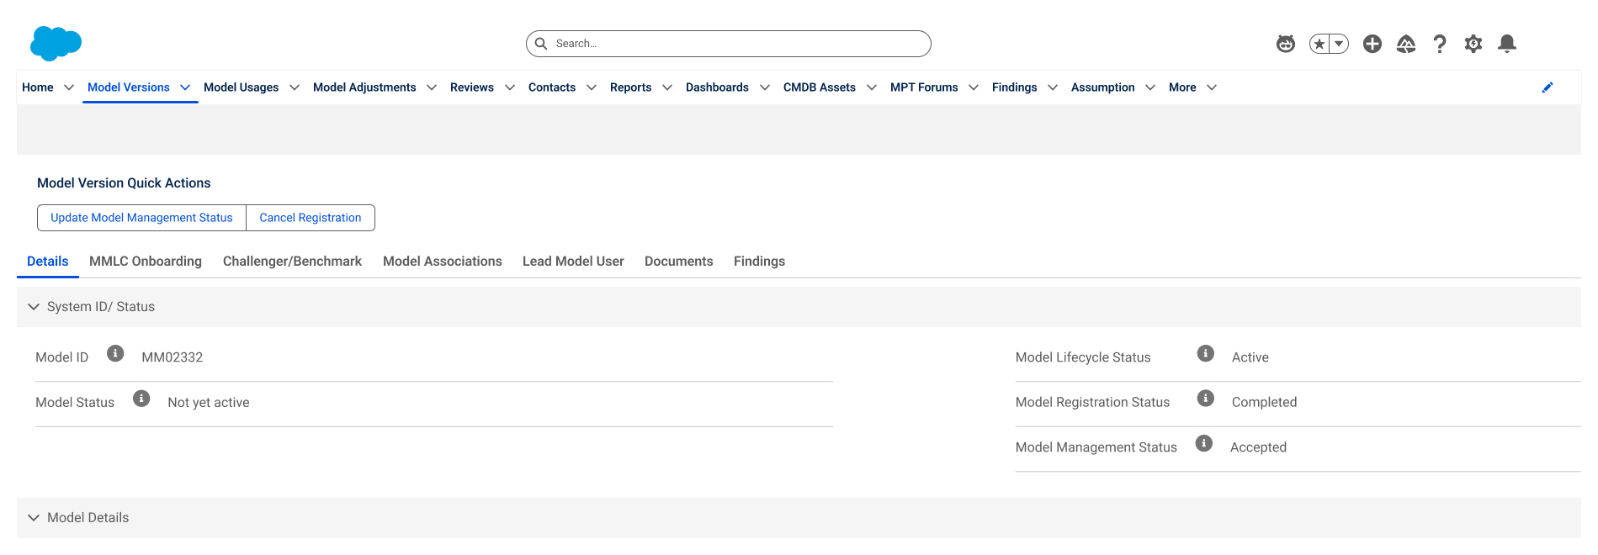Click the info icon next to Model Status
1598x555 pixels.
(x=141, y=399)
